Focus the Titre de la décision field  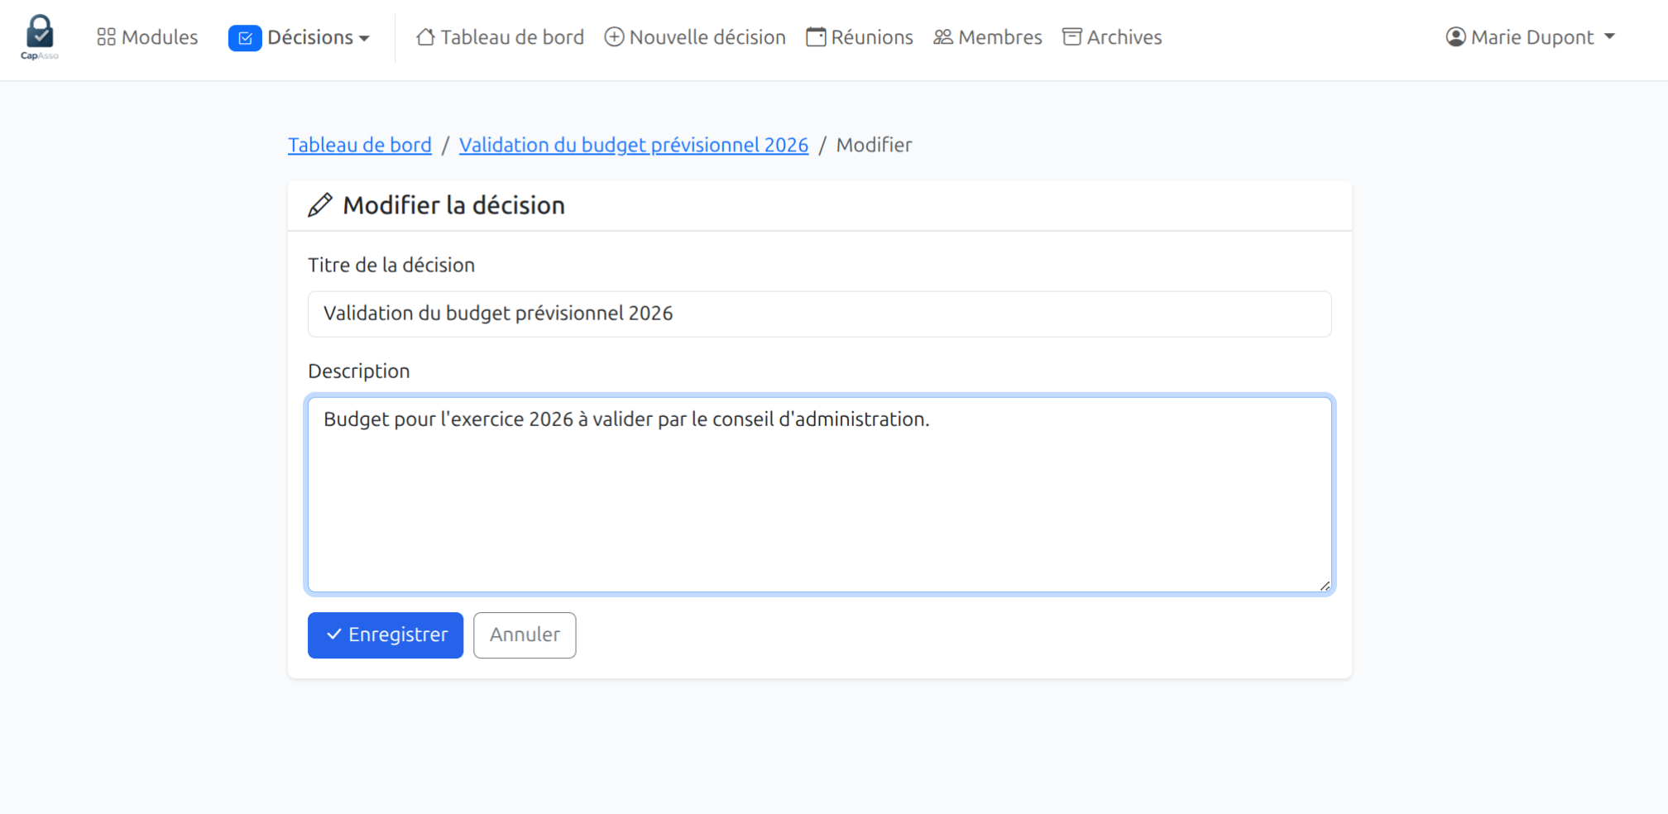click(x=819, y=314)
